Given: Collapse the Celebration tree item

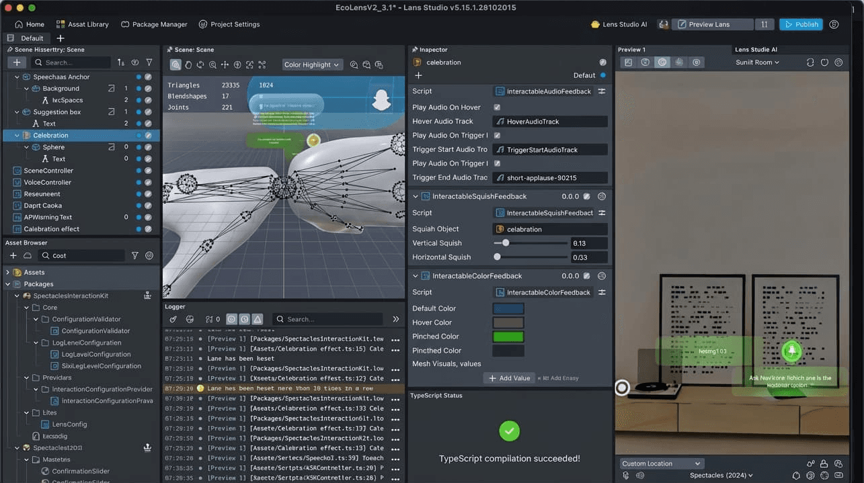Looking at the screenshot, I should (x=17, y=135).
